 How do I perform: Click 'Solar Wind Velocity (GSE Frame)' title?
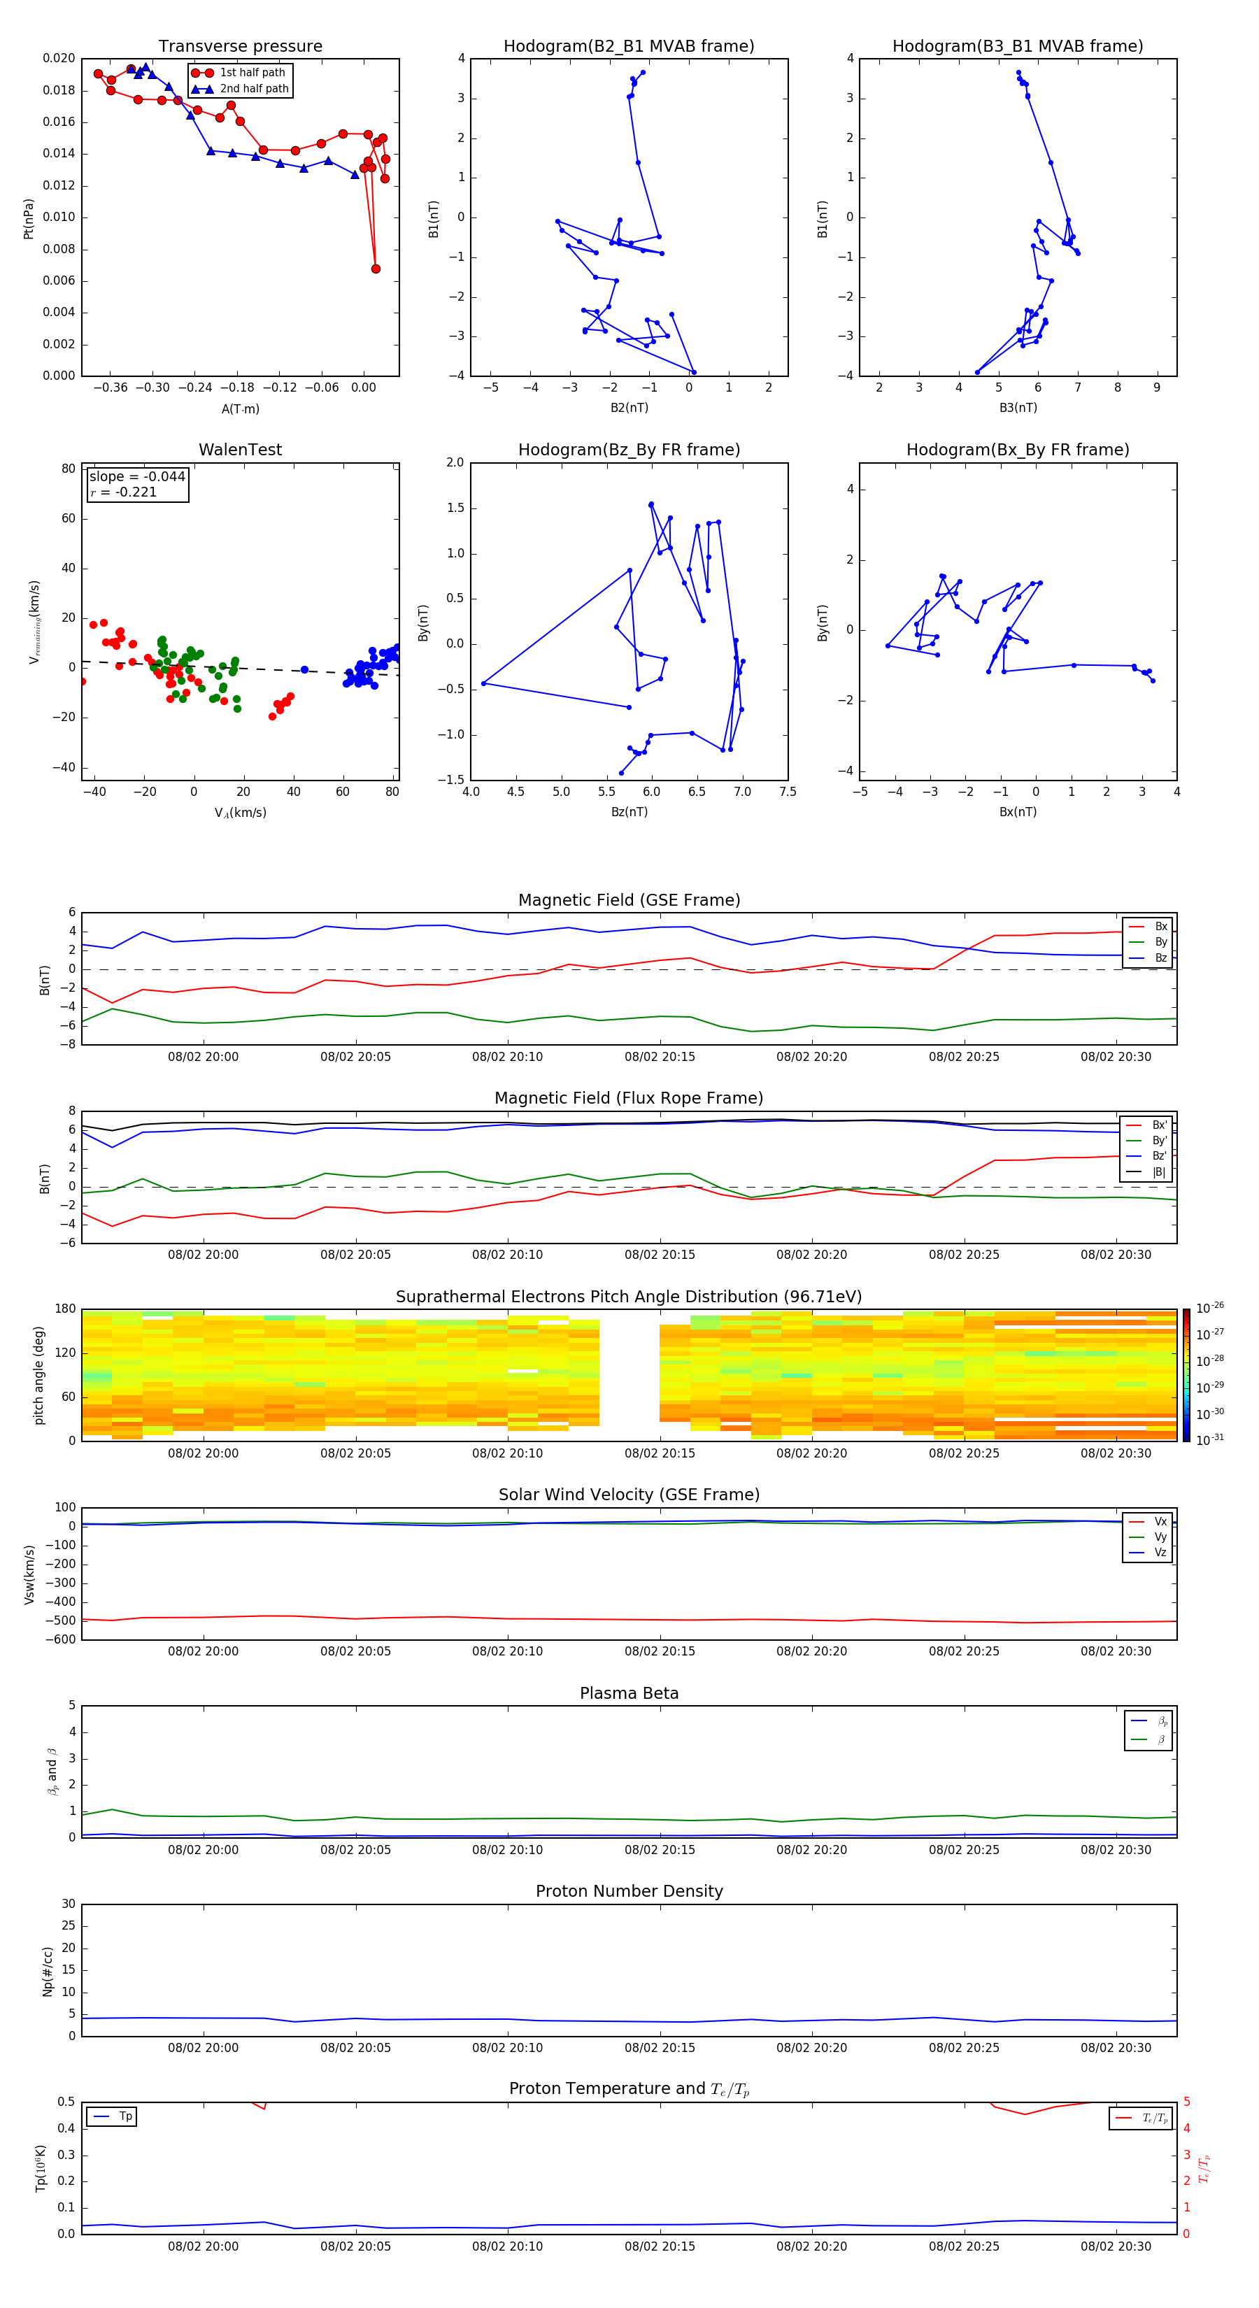click(629, 1495)
